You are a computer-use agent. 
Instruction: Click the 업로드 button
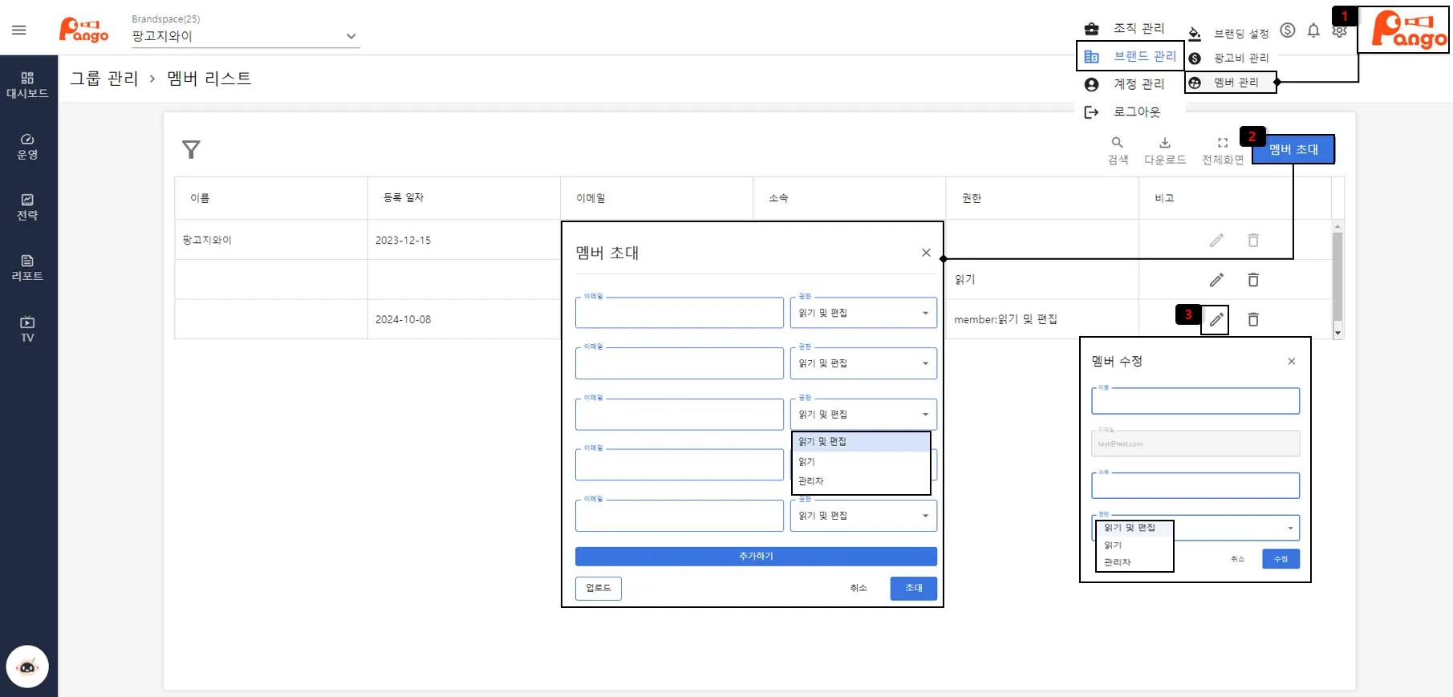pyautogui.click(x=598, y=588)
